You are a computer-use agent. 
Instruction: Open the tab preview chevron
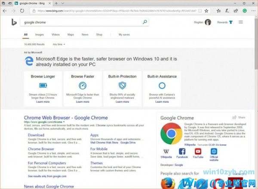tap(62, 3)
